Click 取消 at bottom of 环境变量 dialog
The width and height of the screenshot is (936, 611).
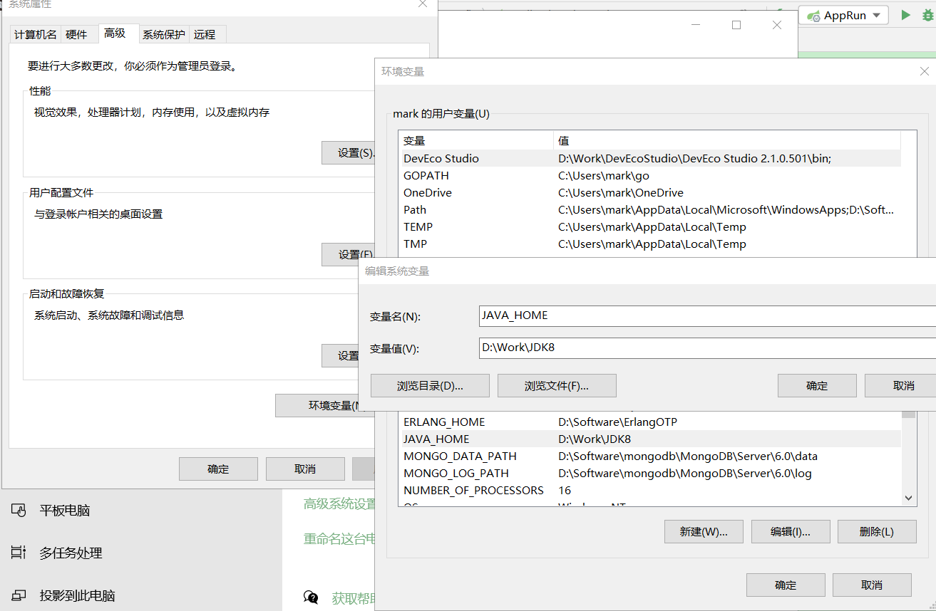(872, 585)
